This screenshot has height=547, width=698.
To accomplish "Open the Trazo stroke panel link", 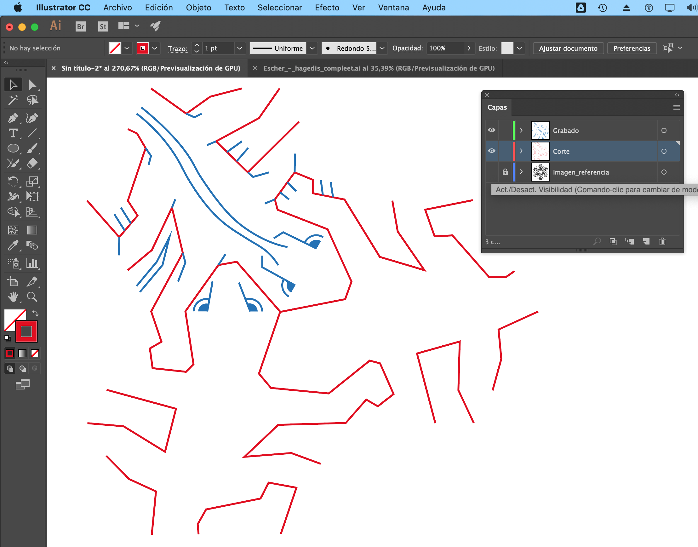I will (178, 49).
